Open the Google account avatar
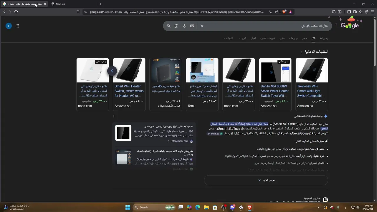377x212 pixels. click(9, 26)
